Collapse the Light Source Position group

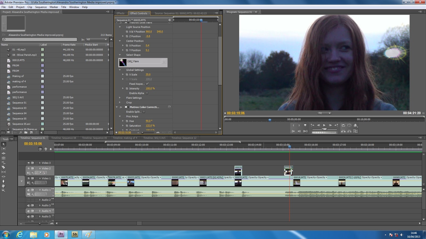pyautogui.click(x=120, y=27)
